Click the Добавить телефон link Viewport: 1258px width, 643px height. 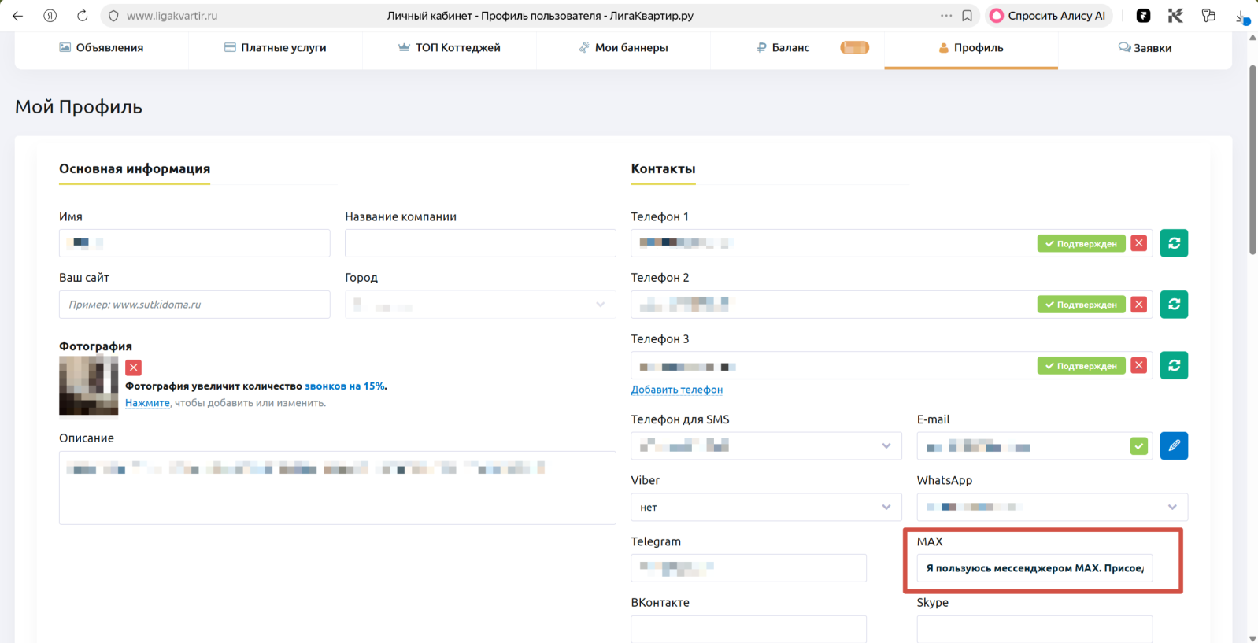676,390
